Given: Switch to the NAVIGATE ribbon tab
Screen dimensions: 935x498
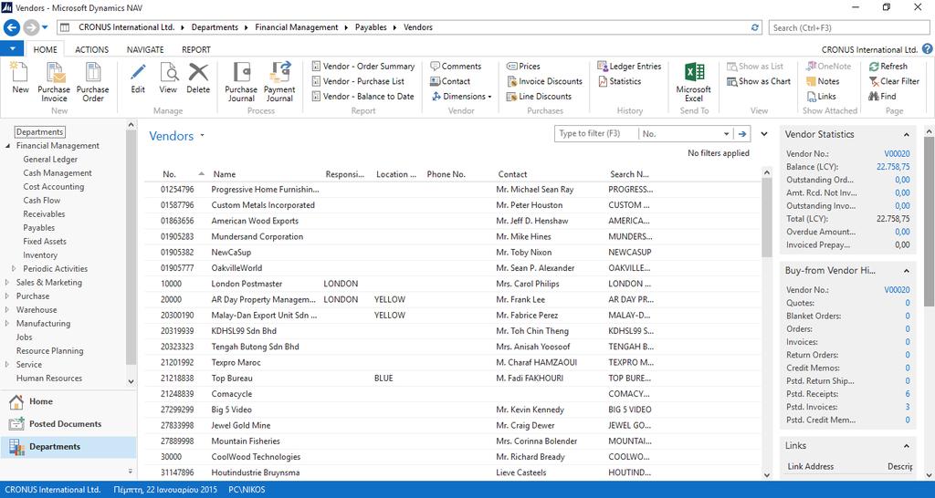Looking at the screenshot, I should pos(145,49).
